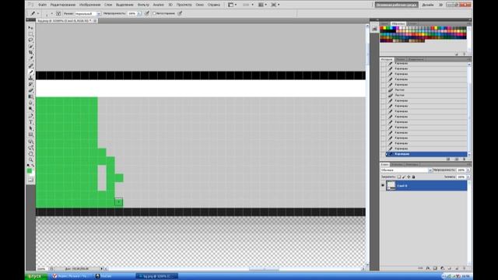Open options bar Непрозрачность slider arrow
498x280 pixels.
coord(139,14)
